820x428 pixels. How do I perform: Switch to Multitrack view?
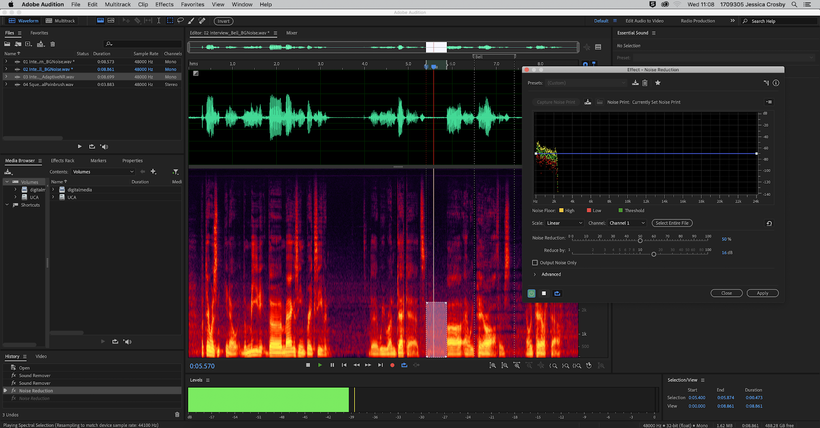coord(60,21)
